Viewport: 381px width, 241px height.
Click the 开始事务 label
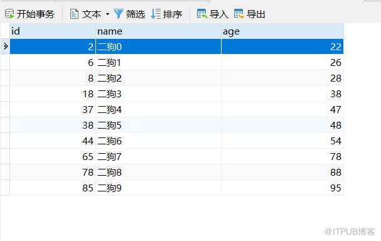(36, 14)
